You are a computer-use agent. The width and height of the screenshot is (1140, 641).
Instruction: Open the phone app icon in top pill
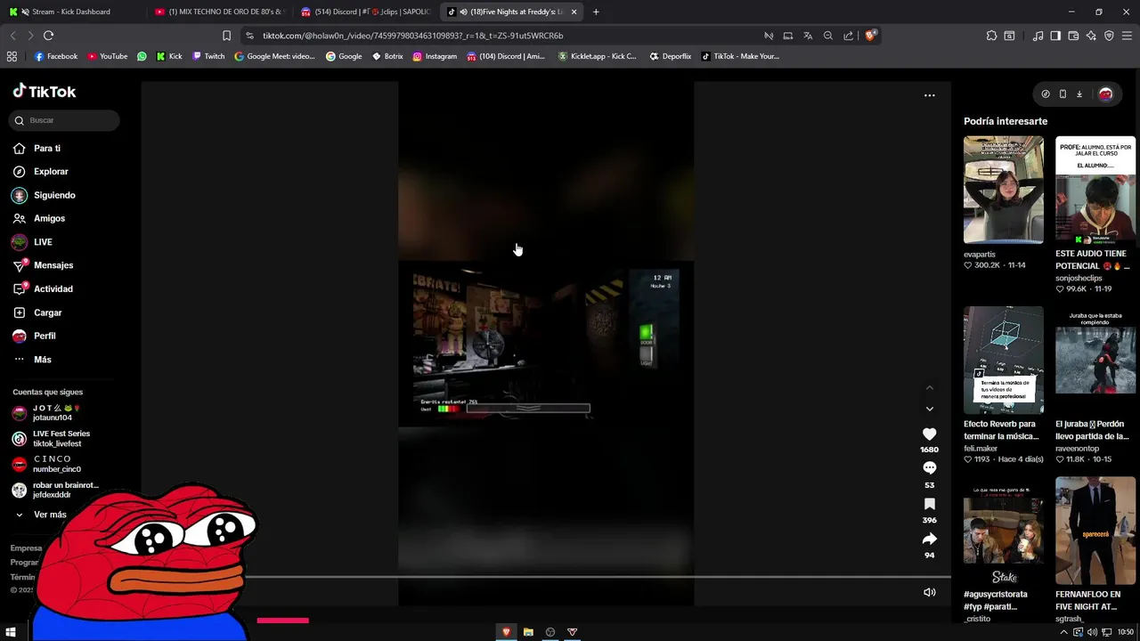pyautogui.click(x=1063, y=94)
